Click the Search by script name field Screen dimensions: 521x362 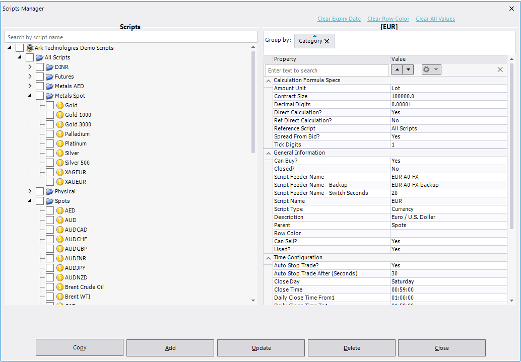pyautogui.click(x=131, y=36)
